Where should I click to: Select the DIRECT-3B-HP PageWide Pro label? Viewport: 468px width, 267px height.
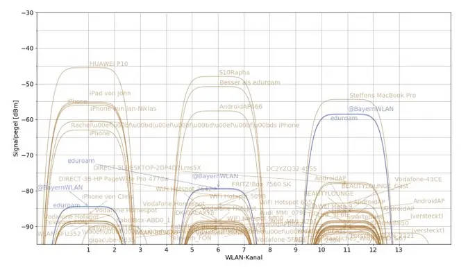pos(113,179)
